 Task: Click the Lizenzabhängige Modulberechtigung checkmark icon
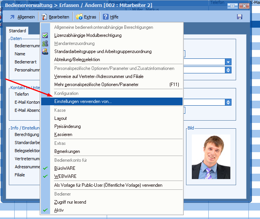pos(45,35)
